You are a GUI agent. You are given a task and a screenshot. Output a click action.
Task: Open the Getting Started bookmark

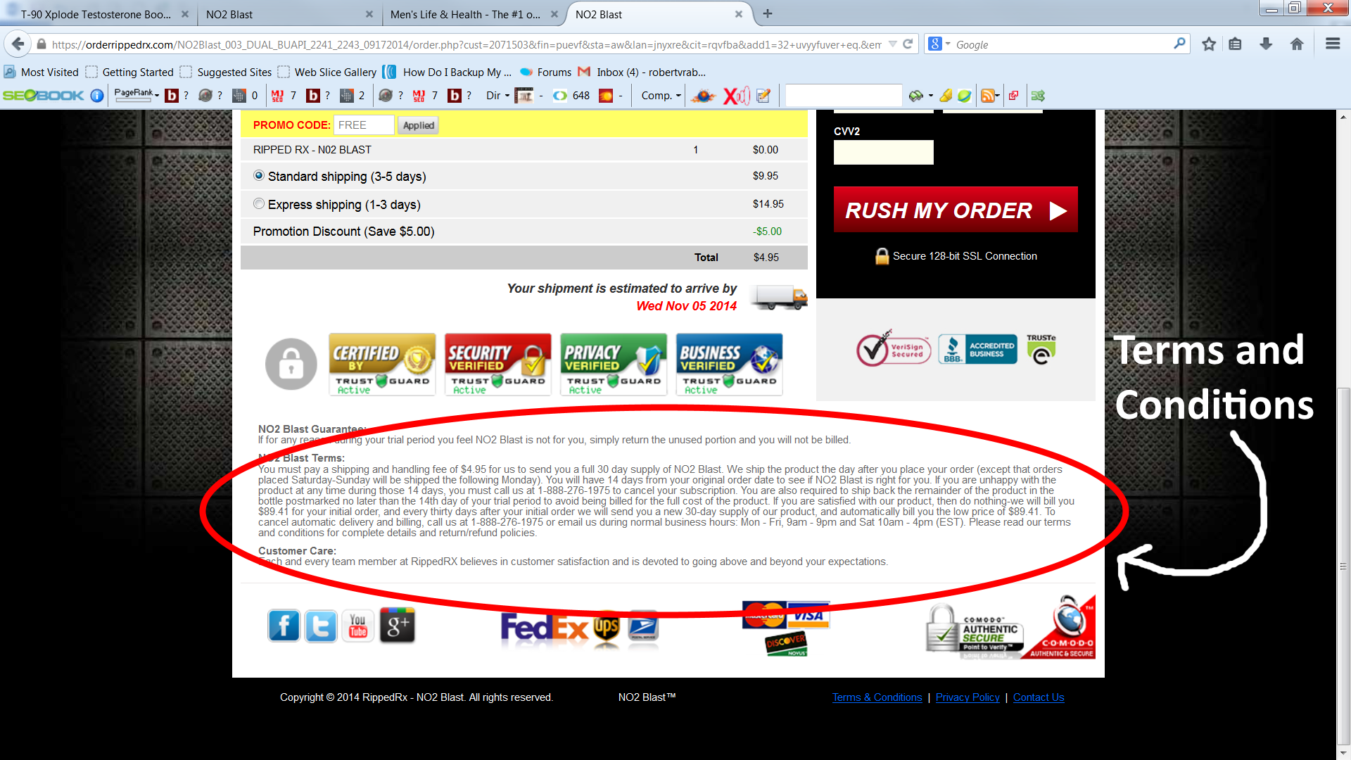[x=129, y=72]
